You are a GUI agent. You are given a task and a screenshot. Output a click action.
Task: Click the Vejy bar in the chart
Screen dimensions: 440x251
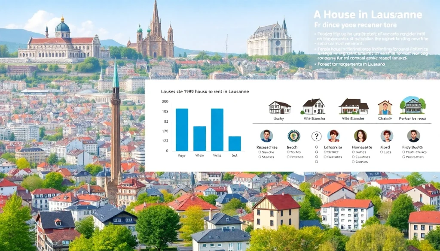182,130
